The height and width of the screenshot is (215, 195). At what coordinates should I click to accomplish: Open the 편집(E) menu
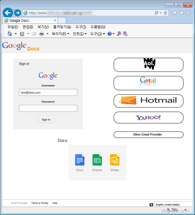pyautogui.click(x=28, y=27)
